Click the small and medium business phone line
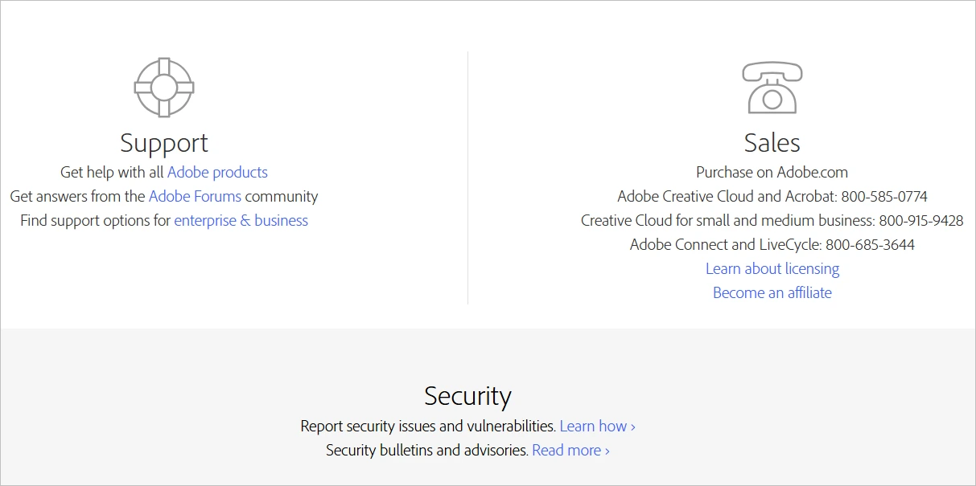This screenshot has height=486, width=976. click(x=772, y=220)
